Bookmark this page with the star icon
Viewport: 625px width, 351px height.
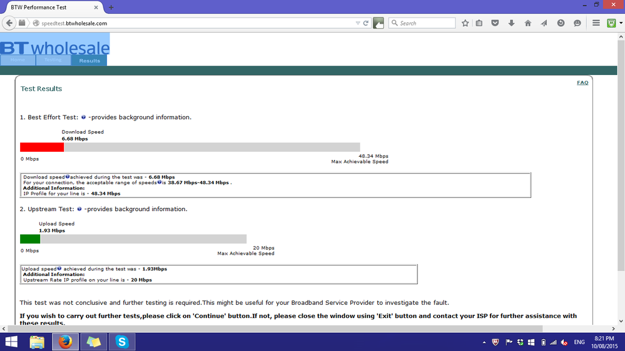coord(465,23)
